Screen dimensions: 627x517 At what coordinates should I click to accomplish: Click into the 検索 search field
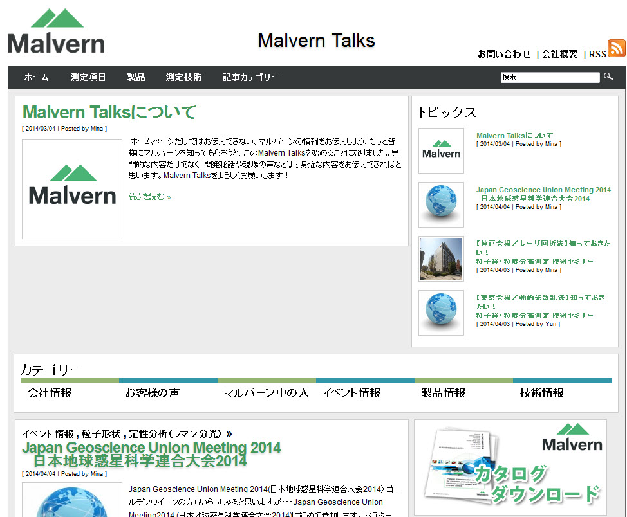point(550,77)
